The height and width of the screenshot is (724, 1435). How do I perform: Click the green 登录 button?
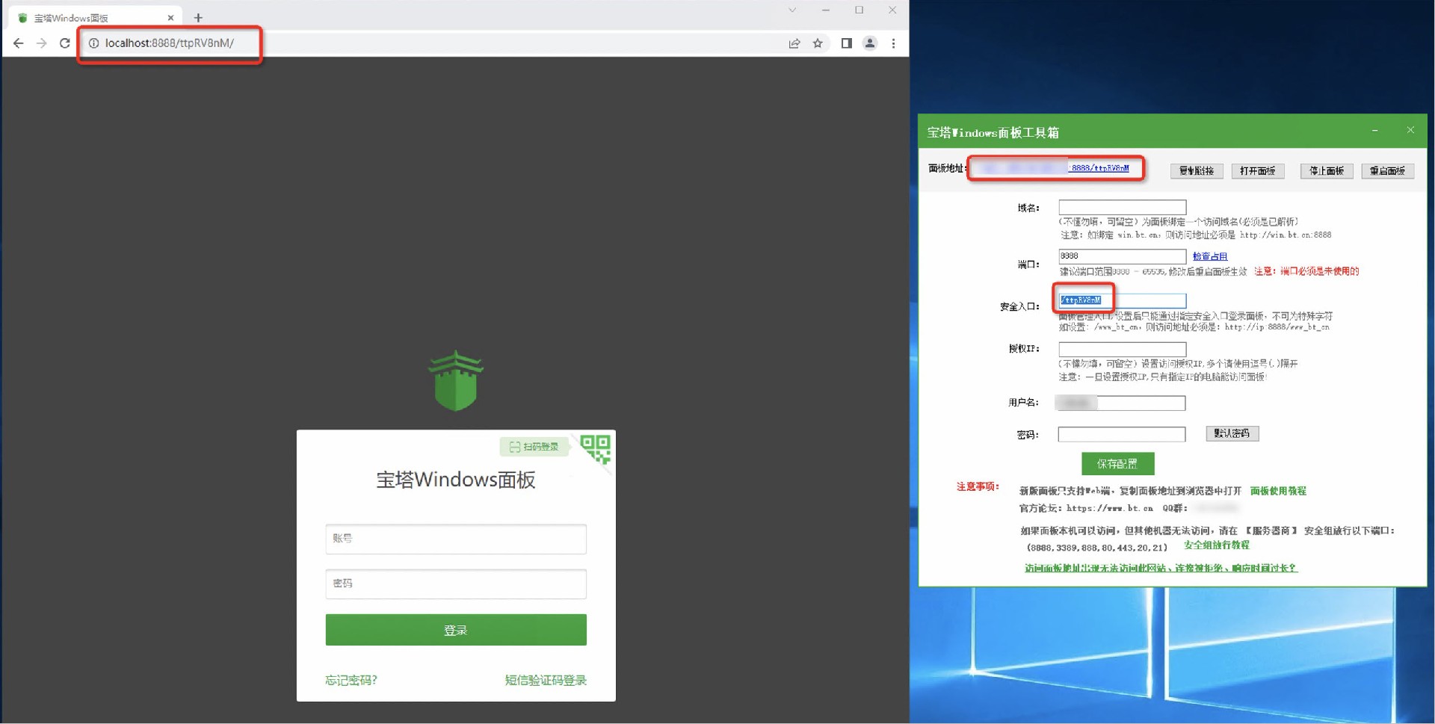(456, 630)
